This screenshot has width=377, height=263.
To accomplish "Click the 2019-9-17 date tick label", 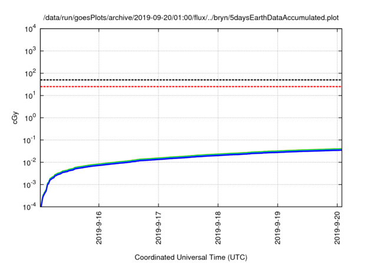I will pos(158,228).
